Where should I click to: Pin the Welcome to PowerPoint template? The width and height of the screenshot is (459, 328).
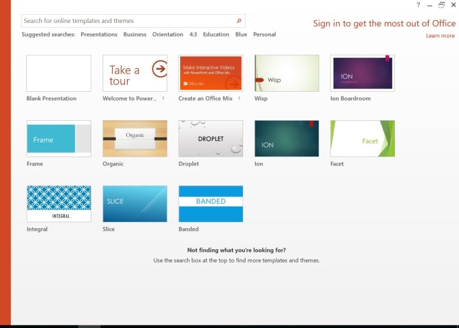163,99
